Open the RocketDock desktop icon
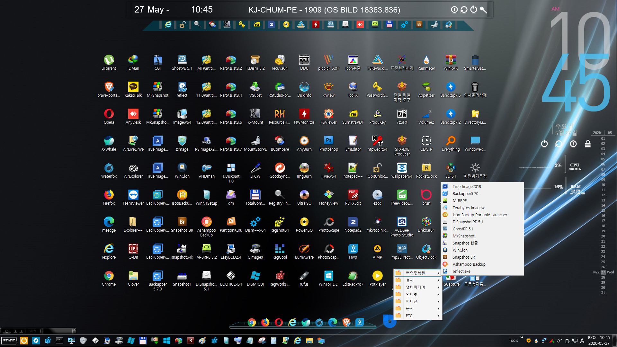The image size is (617, 347). 426,170
